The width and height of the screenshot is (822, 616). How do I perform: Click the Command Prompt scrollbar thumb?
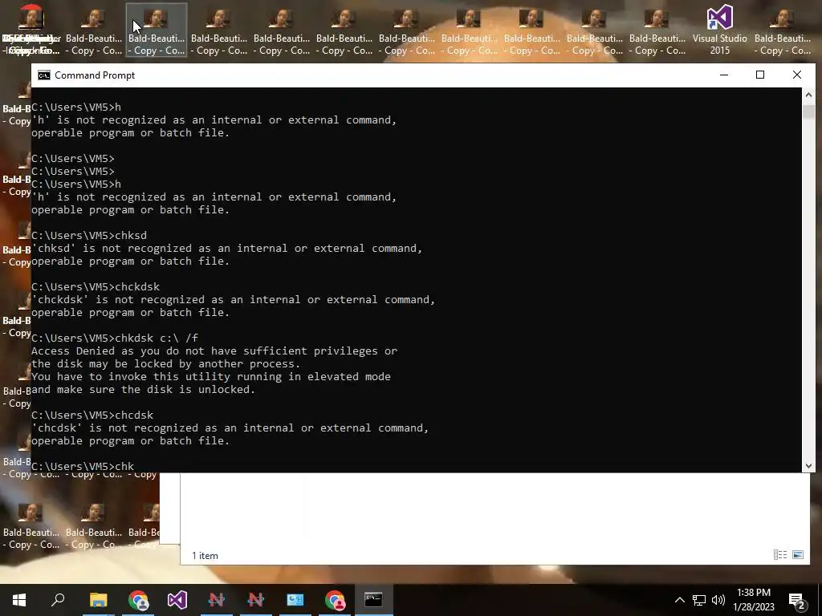pos(808,111)
